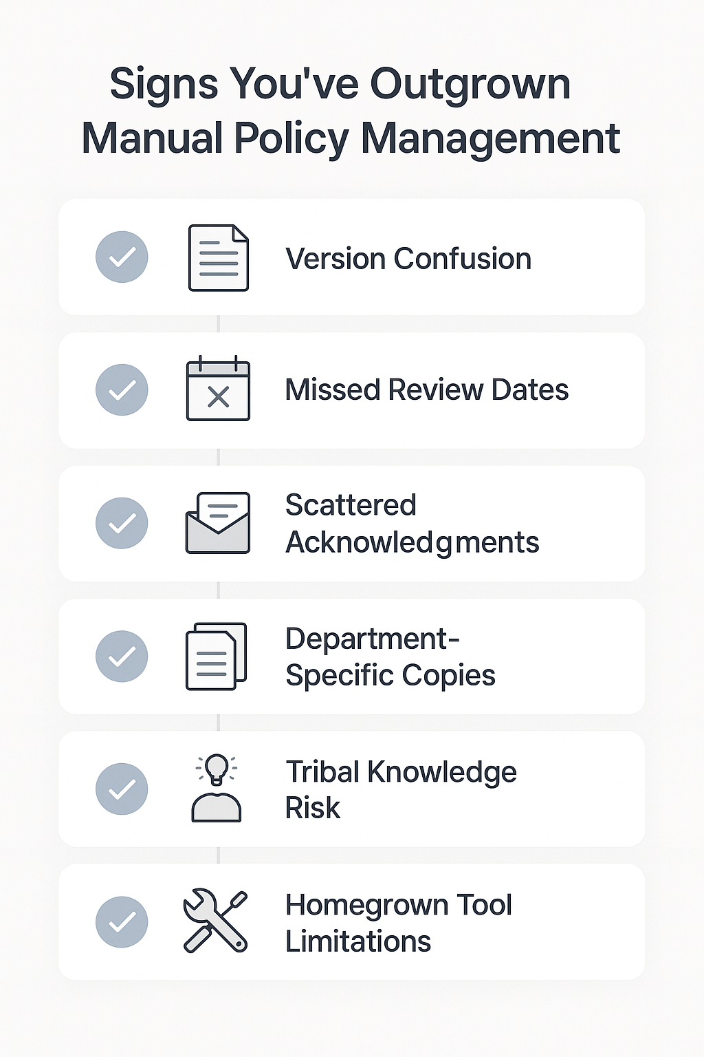Uncheck the Missed Review Dates checkmark
This screenshot has width=704, height=1057.
[122, 390]
